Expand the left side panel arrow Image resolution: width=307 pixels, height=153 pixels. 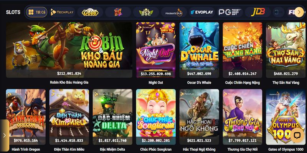(x=4, y=135)
